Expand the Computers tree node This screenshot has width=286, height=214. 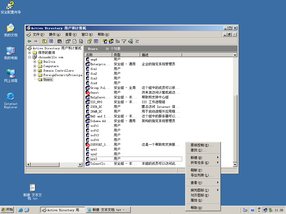(x=35, y=66)
